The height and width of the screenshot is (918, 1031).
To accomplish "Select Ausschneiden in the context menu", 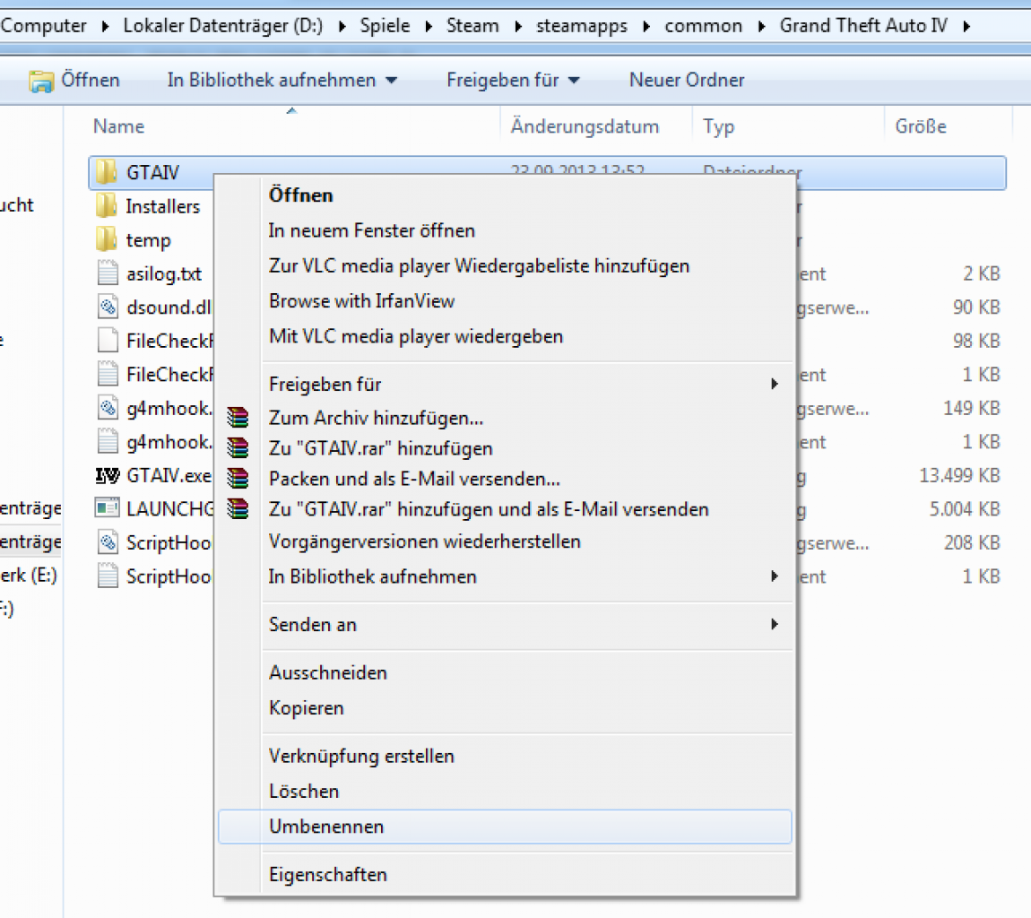I will (505, 672).
